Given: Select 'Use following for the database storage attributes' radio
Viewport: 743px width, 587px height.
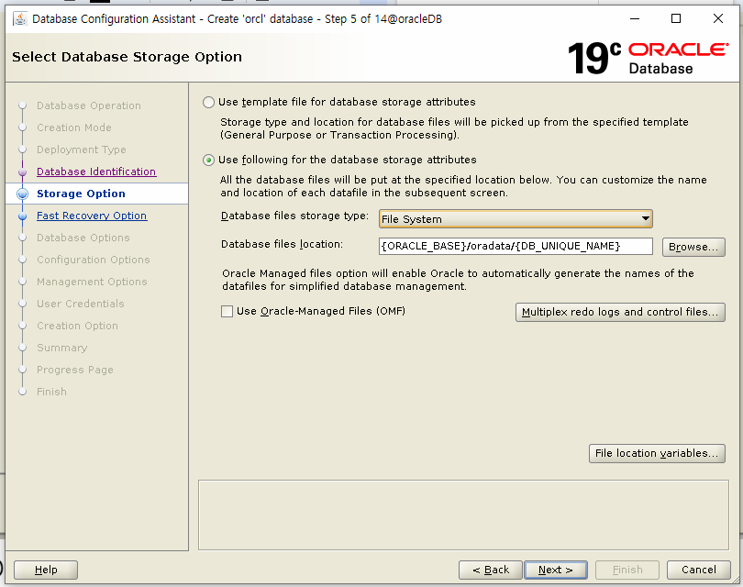Looking at the screenshot, I should coord(208,161).
